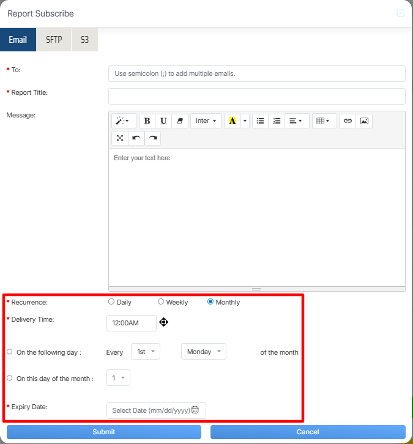
Task: Select Weekly recurrence option
Action: pyautogui.click(x=161, y=302)
